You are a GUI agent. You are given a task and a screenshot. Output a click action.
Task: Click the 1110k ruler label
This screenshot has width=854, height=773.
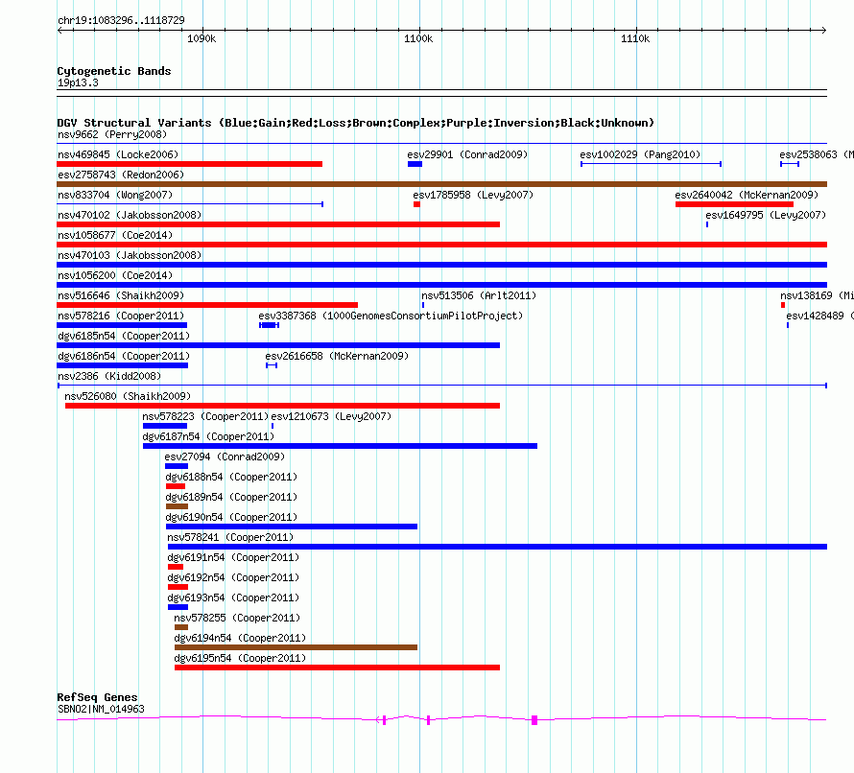pos(635,38)
